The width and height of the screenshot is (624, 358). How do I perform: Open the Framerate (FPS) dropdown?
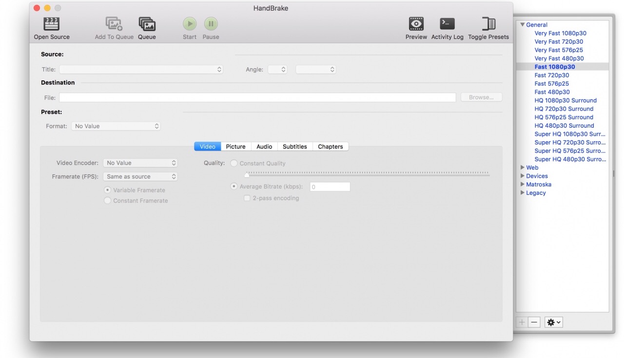pyautogui.click(x=140, y=177)
